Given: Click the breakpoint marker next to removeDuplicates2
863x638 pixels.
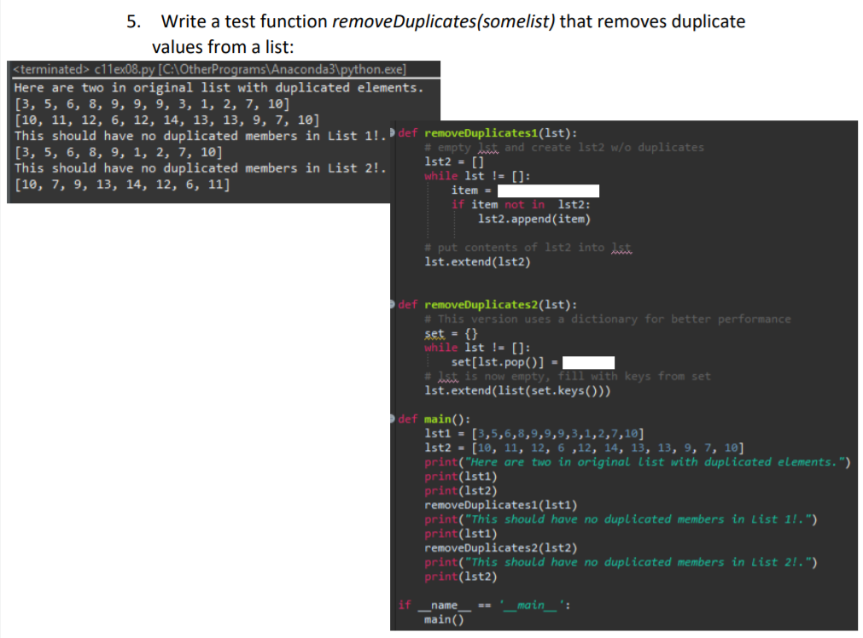Looking at the screenshot, I should point(391,304).
